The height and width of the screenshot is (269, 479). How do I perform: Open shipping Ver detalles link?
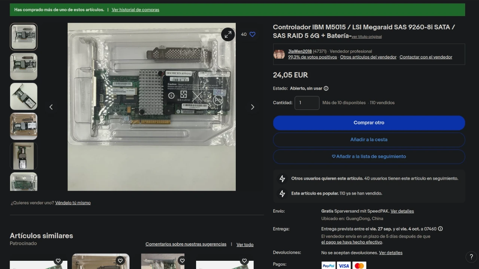pyautogui.click(x=402, y=211)
